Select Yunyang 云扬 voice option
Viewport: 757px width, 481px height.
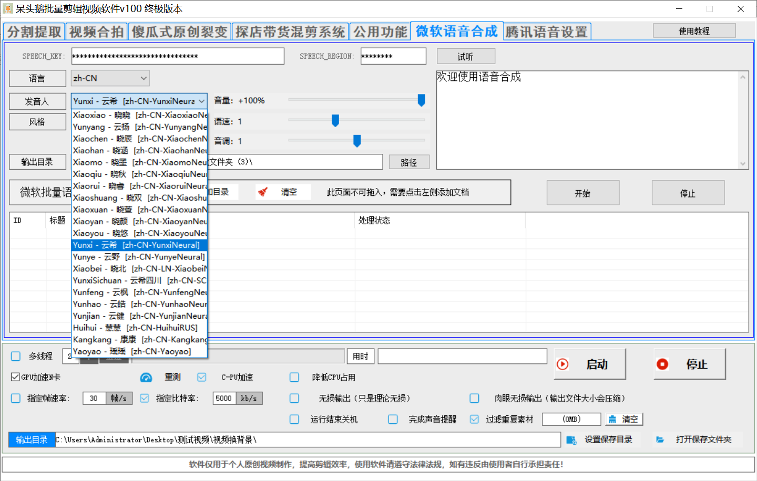point(139,127)
